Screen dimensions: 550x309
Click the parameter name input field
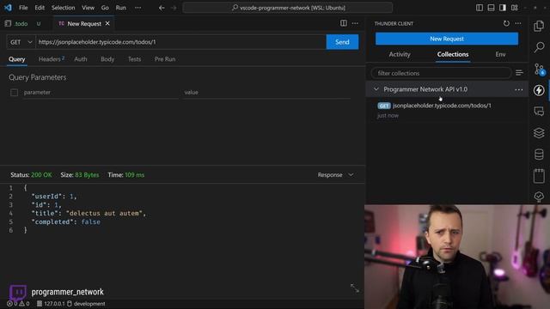(x=101, y=93)
